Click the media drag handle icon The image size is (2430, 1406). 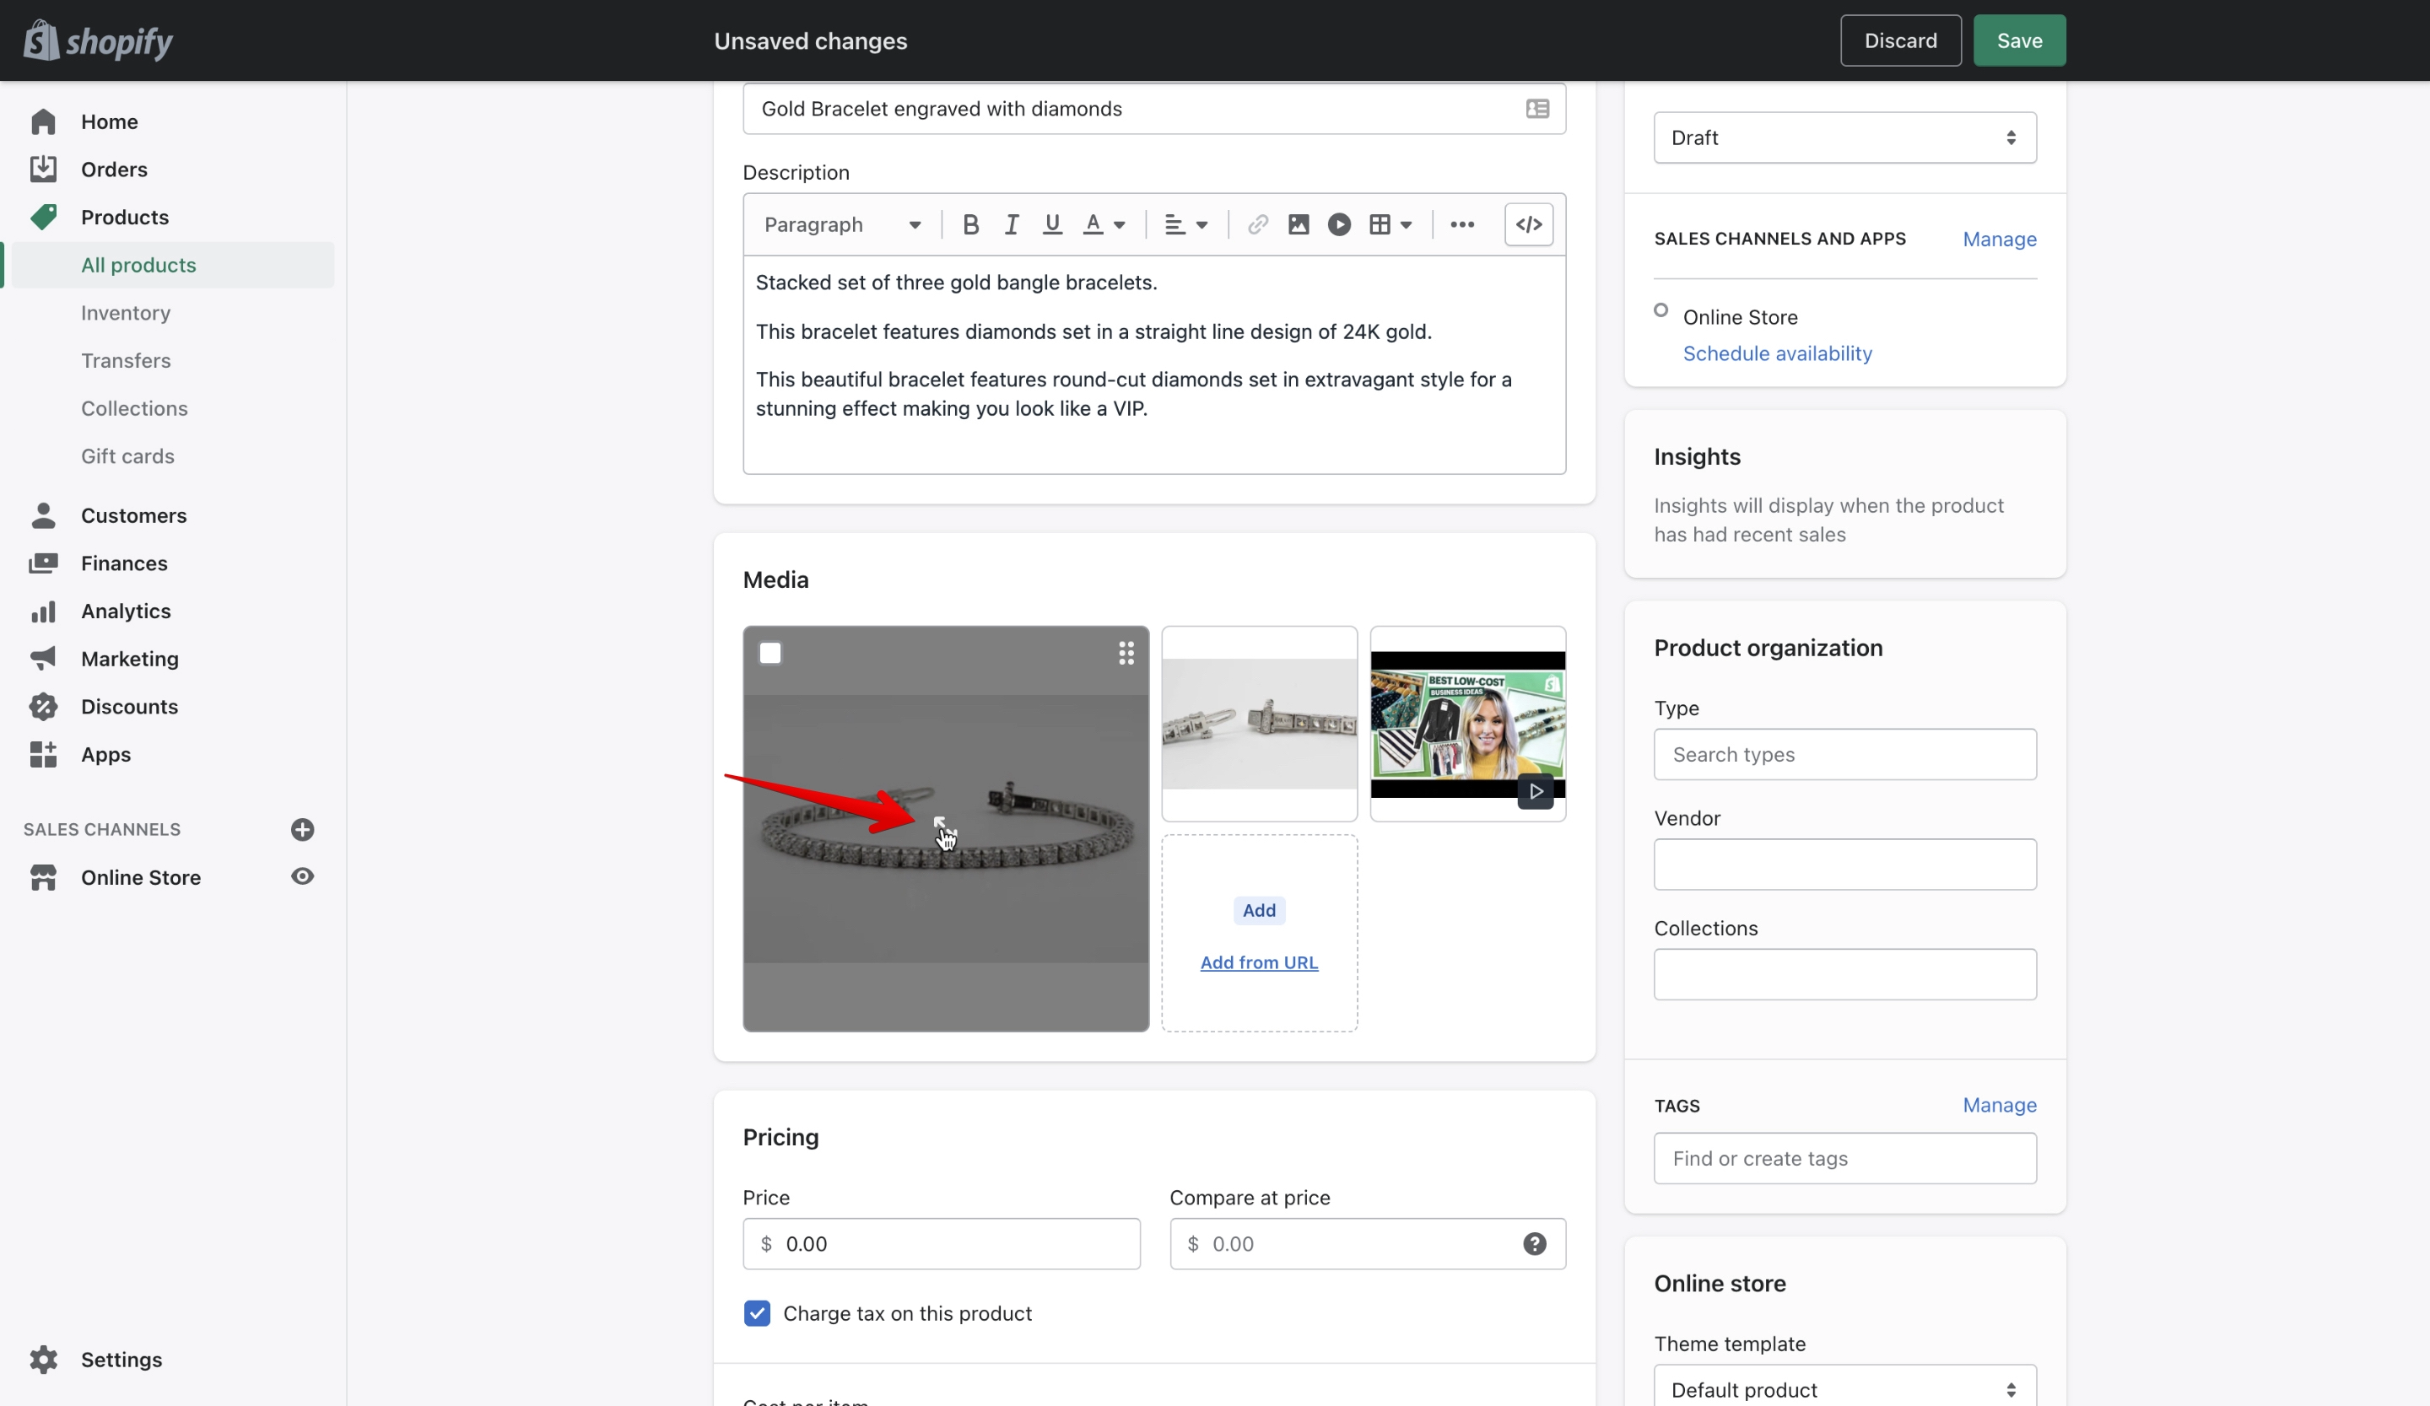pyautogui.click(x=1126, y=654)
